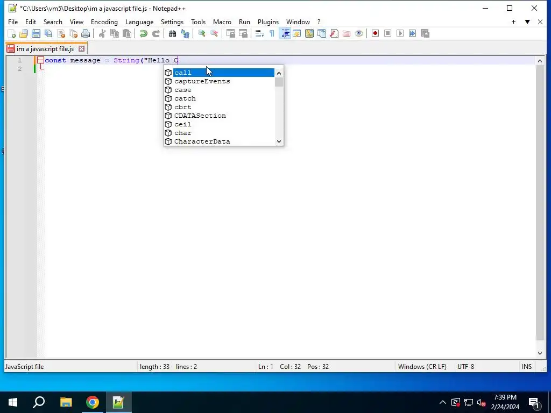Select 'im a javascript file.js' tab
This screenshot has height=413, width=551.
[x=45, y=49]
